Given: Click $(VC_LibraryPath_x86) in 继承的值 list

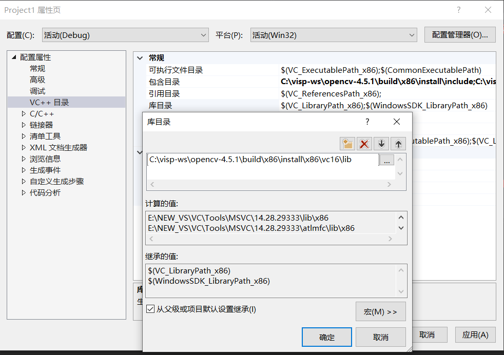Looking at the screenshot, I should (189, 270).
